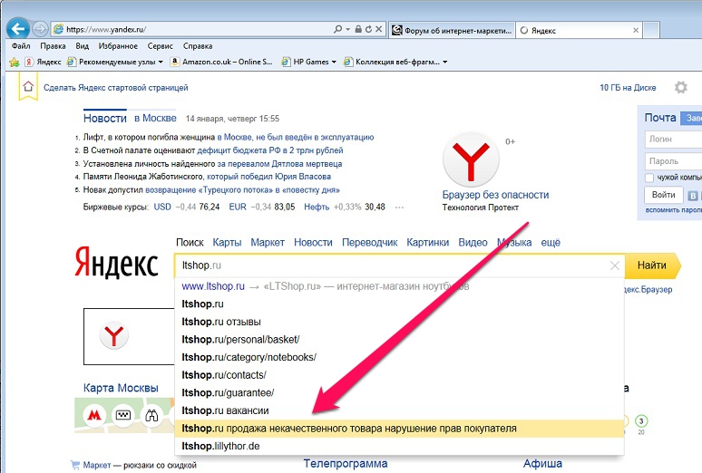Click the USD exchange rate link
Screen dimensions: 702x473
click(162, 207)
